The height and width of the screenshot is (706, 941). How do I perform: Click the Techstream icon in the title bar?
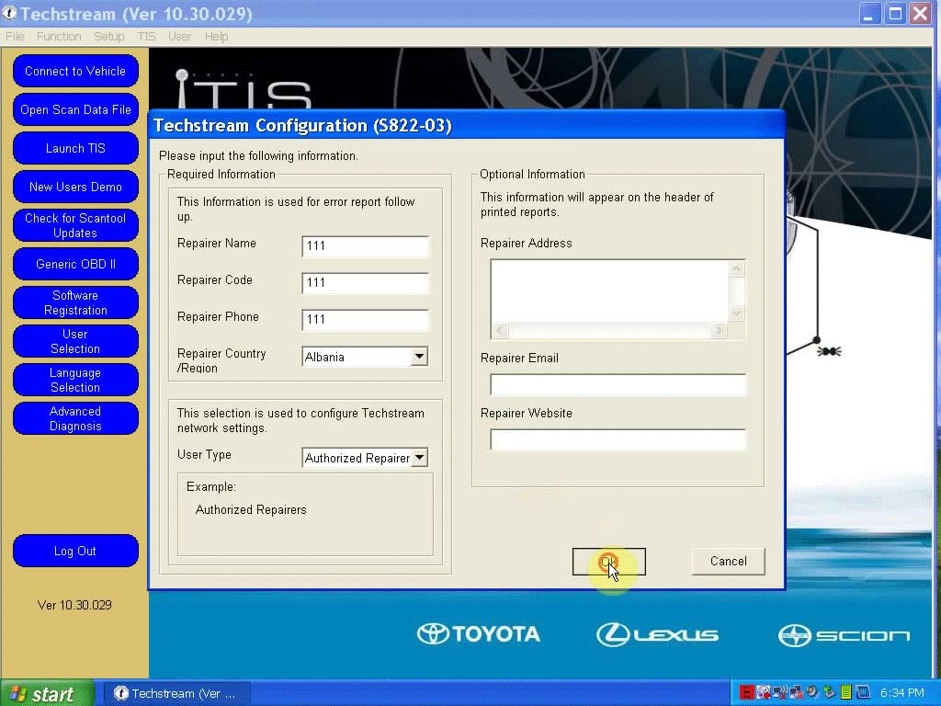(9, 13)
